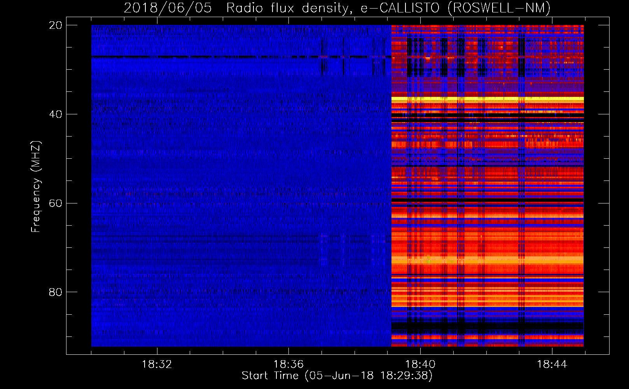Click the 18:40 time tick label
The width and height of the screenshot is (629, 389).
[420, 364]
